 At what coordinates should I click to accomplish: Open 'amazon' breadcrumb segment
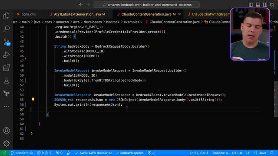pyautogui.click(x=62, y=22)
